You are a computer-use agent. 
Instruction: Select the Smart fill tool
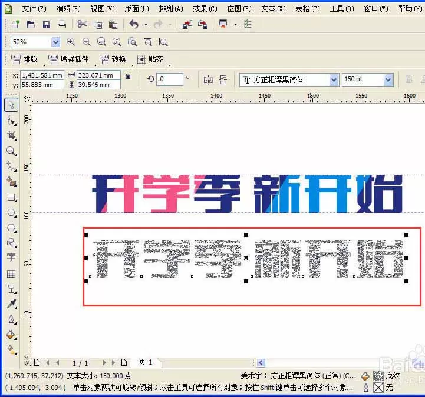point(12,182)
